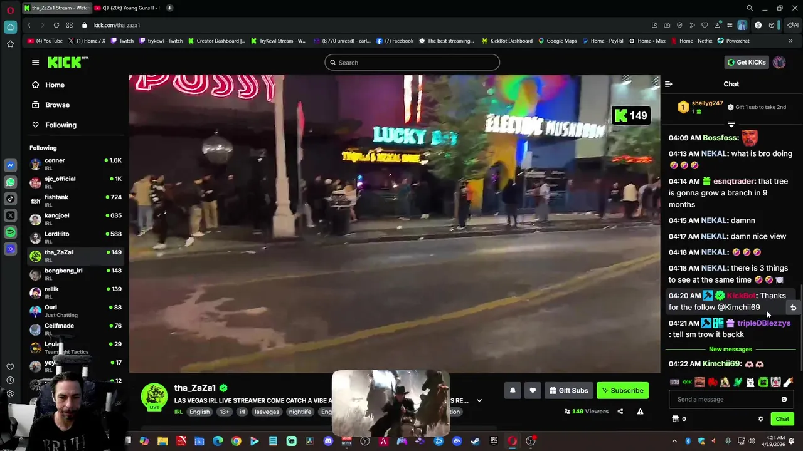Open Discord from the taskbar
The image size is (803, 451).
pyautogui.click(x=328, y=441)
